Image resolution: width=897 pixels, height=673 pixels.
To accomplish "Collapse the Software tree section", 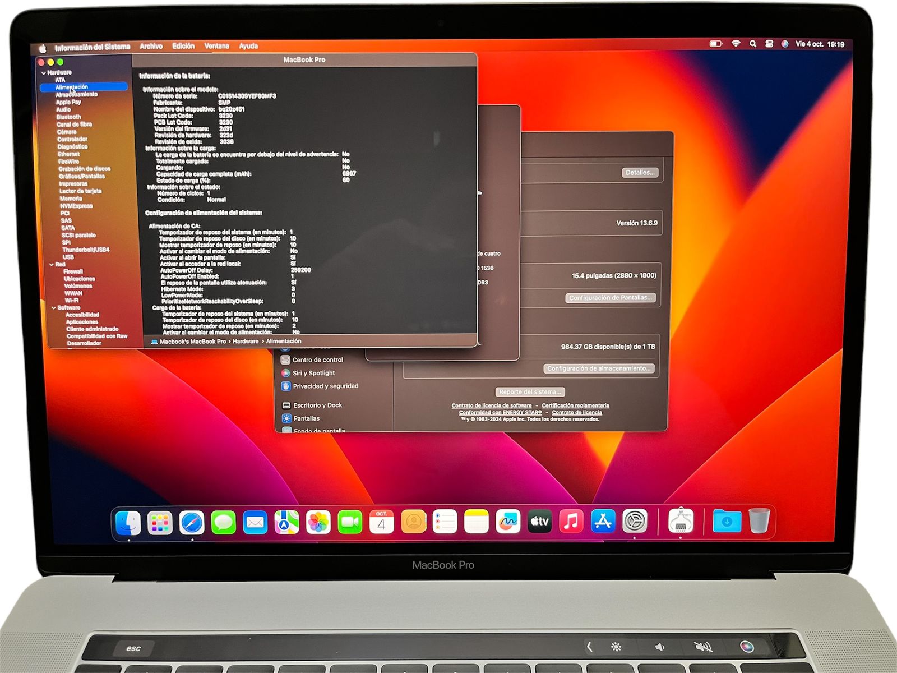I will click(x=54, y=307).
